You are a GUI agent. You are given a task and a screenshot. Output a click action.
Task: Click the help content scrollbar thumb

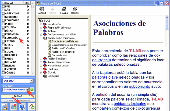(167, 24)
